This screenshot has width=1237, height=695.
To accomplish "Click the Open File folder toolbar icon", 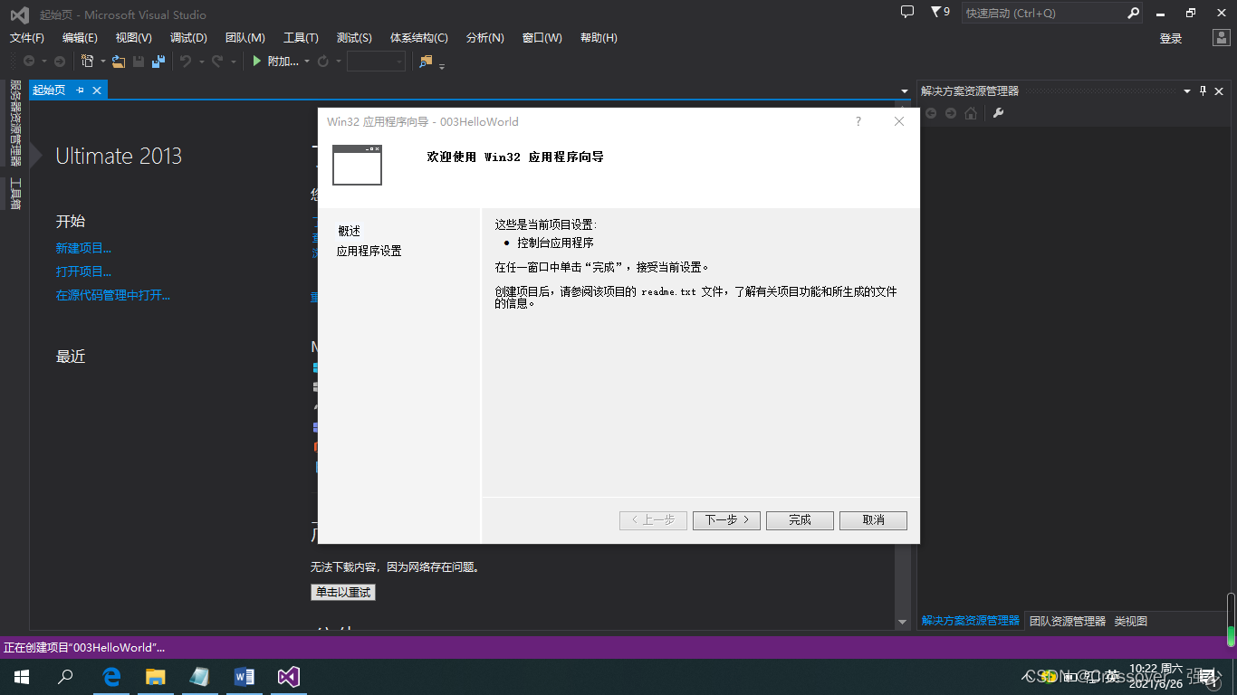I will (x=119, y=62).
